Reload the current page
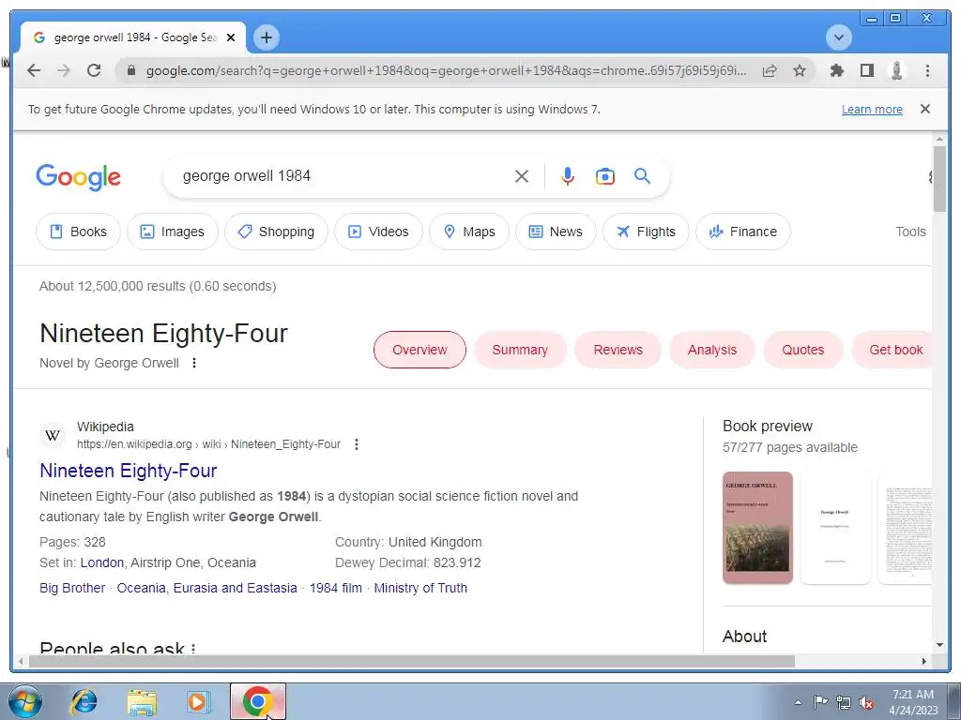The width and height of the screenshot is (961, 720). point(94,70)
